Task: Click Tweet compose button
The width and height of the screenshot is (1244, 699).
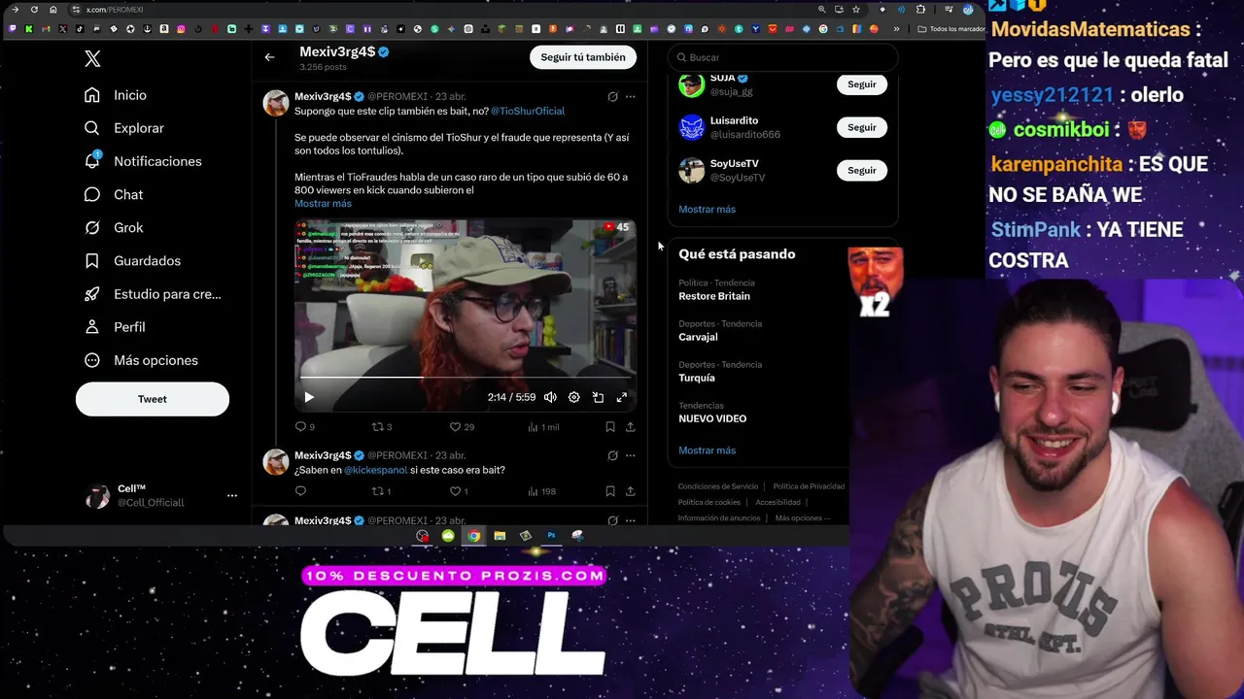Action: 153,399
